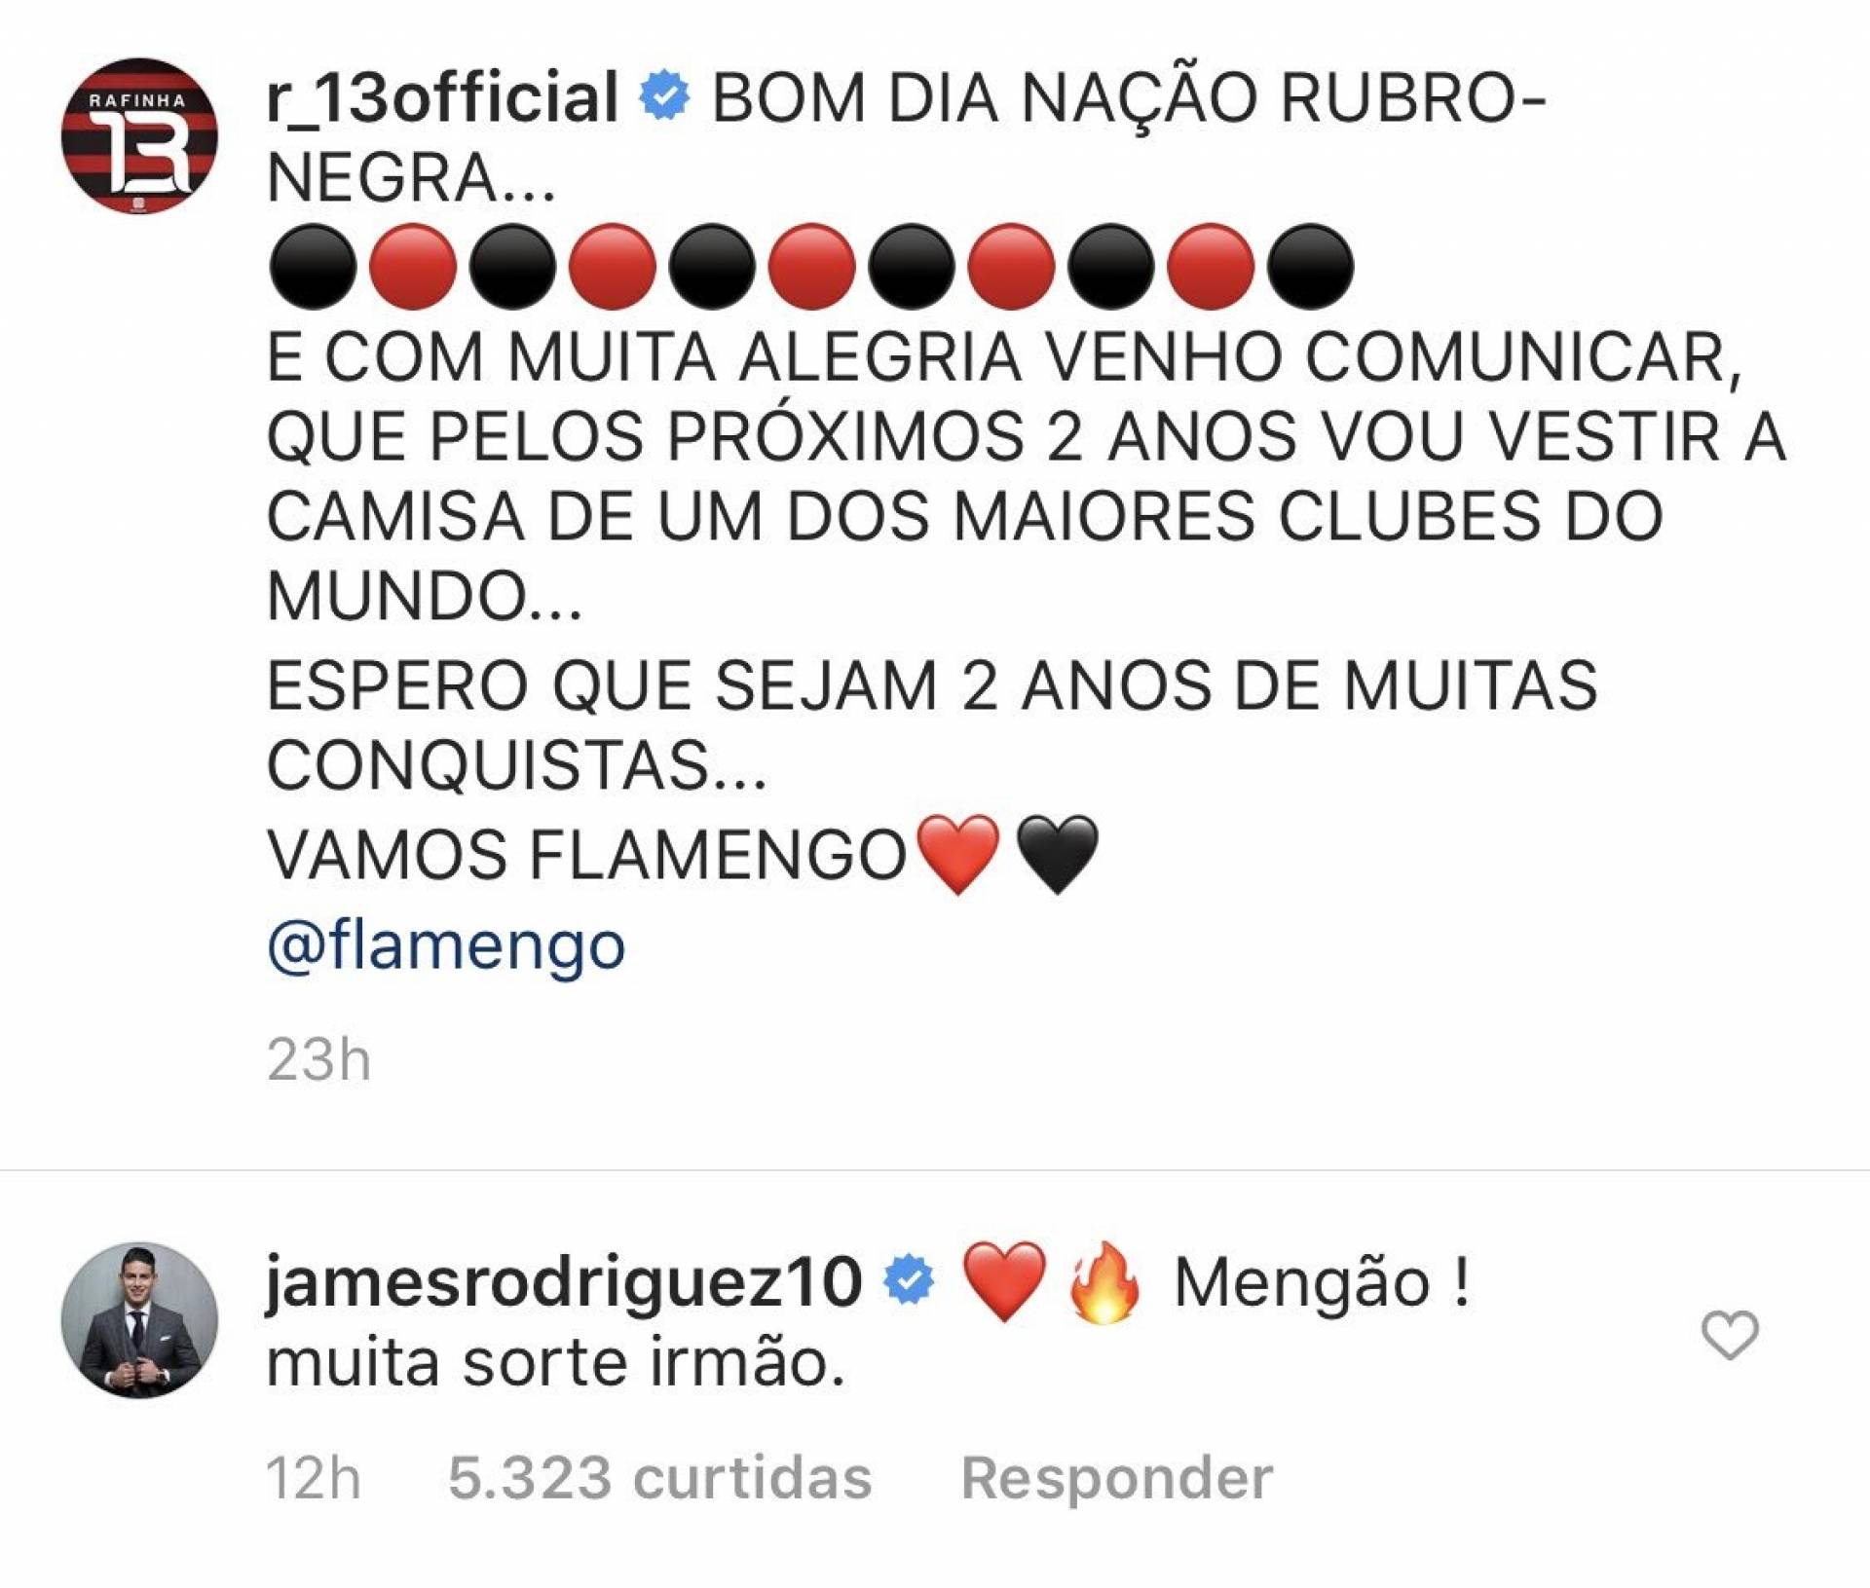This screenshot has width=1870, height=1588.
Task: Click the red heart emoji after FLAMENGO
Action: pyautogui.click(x=959, y=855)
